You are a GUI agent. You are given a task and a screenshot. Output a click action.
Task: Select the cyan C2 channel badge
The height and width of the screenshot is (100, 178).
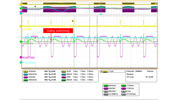click(26, 74)
